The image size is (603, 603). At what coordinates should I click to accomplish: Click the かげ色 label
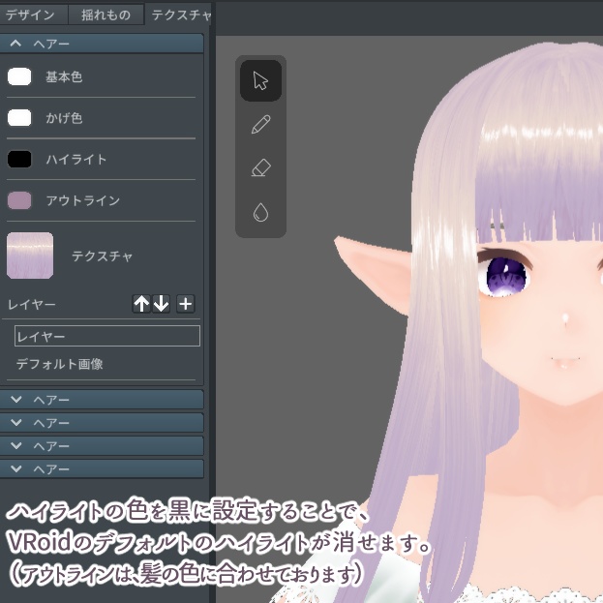tap(64, 118)
